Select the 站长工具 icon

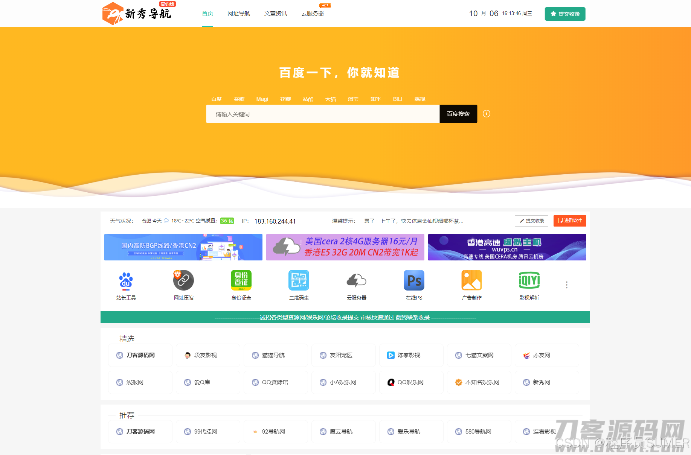pos(126,280)
